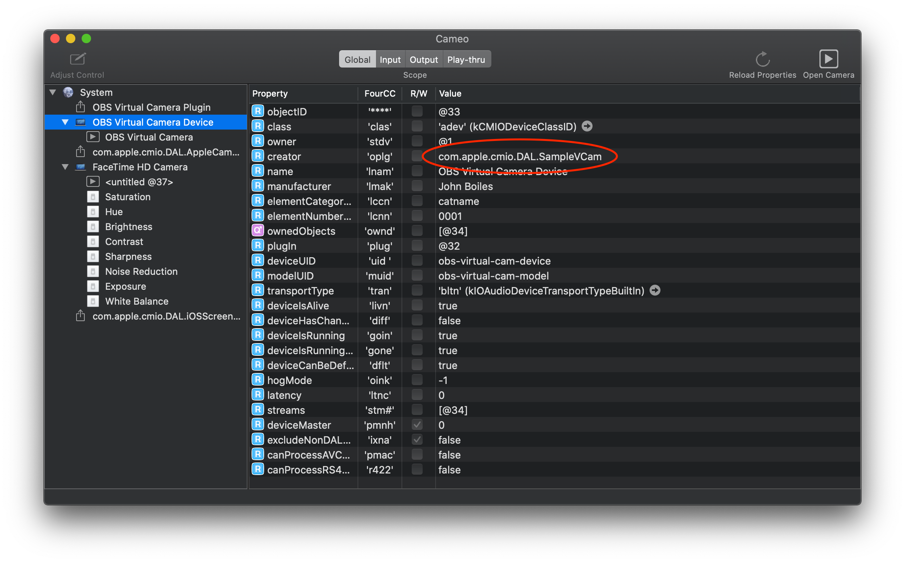The width and height of the screenshot is (905, 563).
Task: Select the Play-thru scope tab
Action: click(x=467, y=60)
